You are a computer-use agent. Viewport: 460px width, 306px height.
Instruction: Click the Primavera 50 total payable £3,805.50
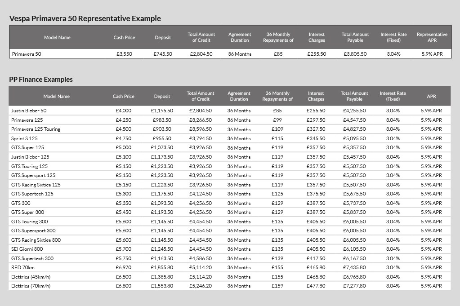355,54
